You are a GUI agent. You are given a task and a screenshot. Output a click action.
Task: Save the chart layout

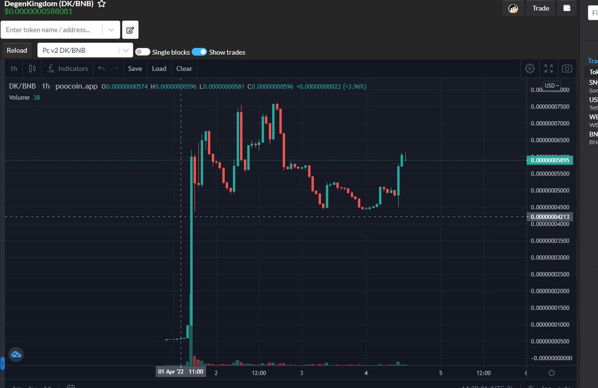135,68
